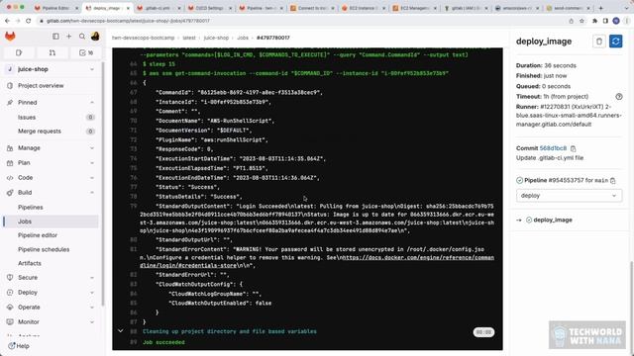Screen dimensions: 634x356
Task: Open Merge requests page
Action: [52, 132]
